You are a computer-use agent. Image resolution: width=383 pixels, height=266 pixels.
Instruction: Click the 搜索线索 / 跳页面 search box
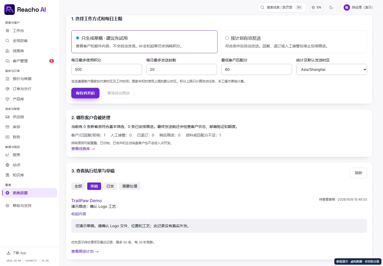point(282,7)
